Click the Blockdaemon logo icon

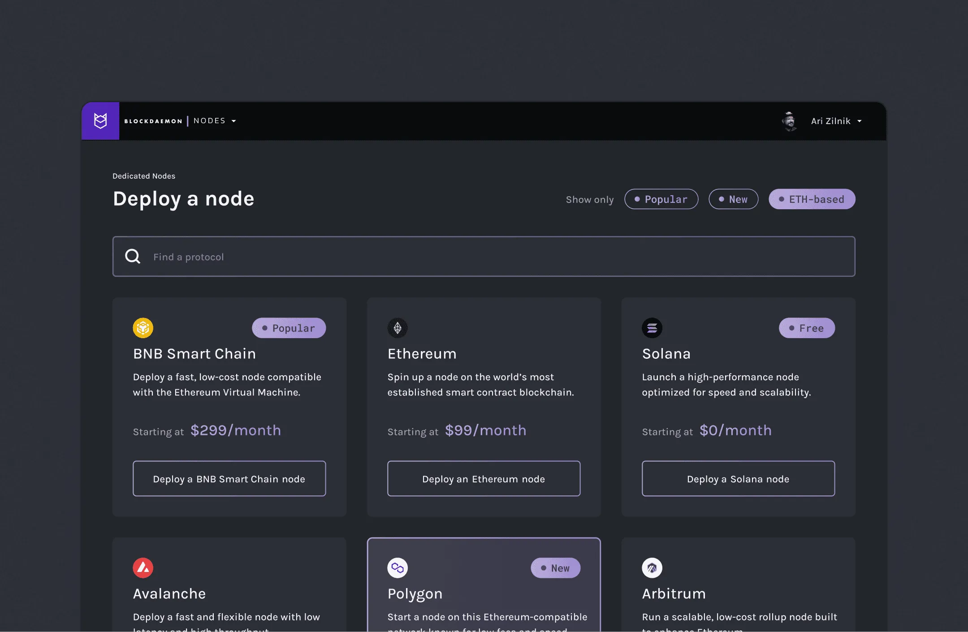[x=100, y=120]
